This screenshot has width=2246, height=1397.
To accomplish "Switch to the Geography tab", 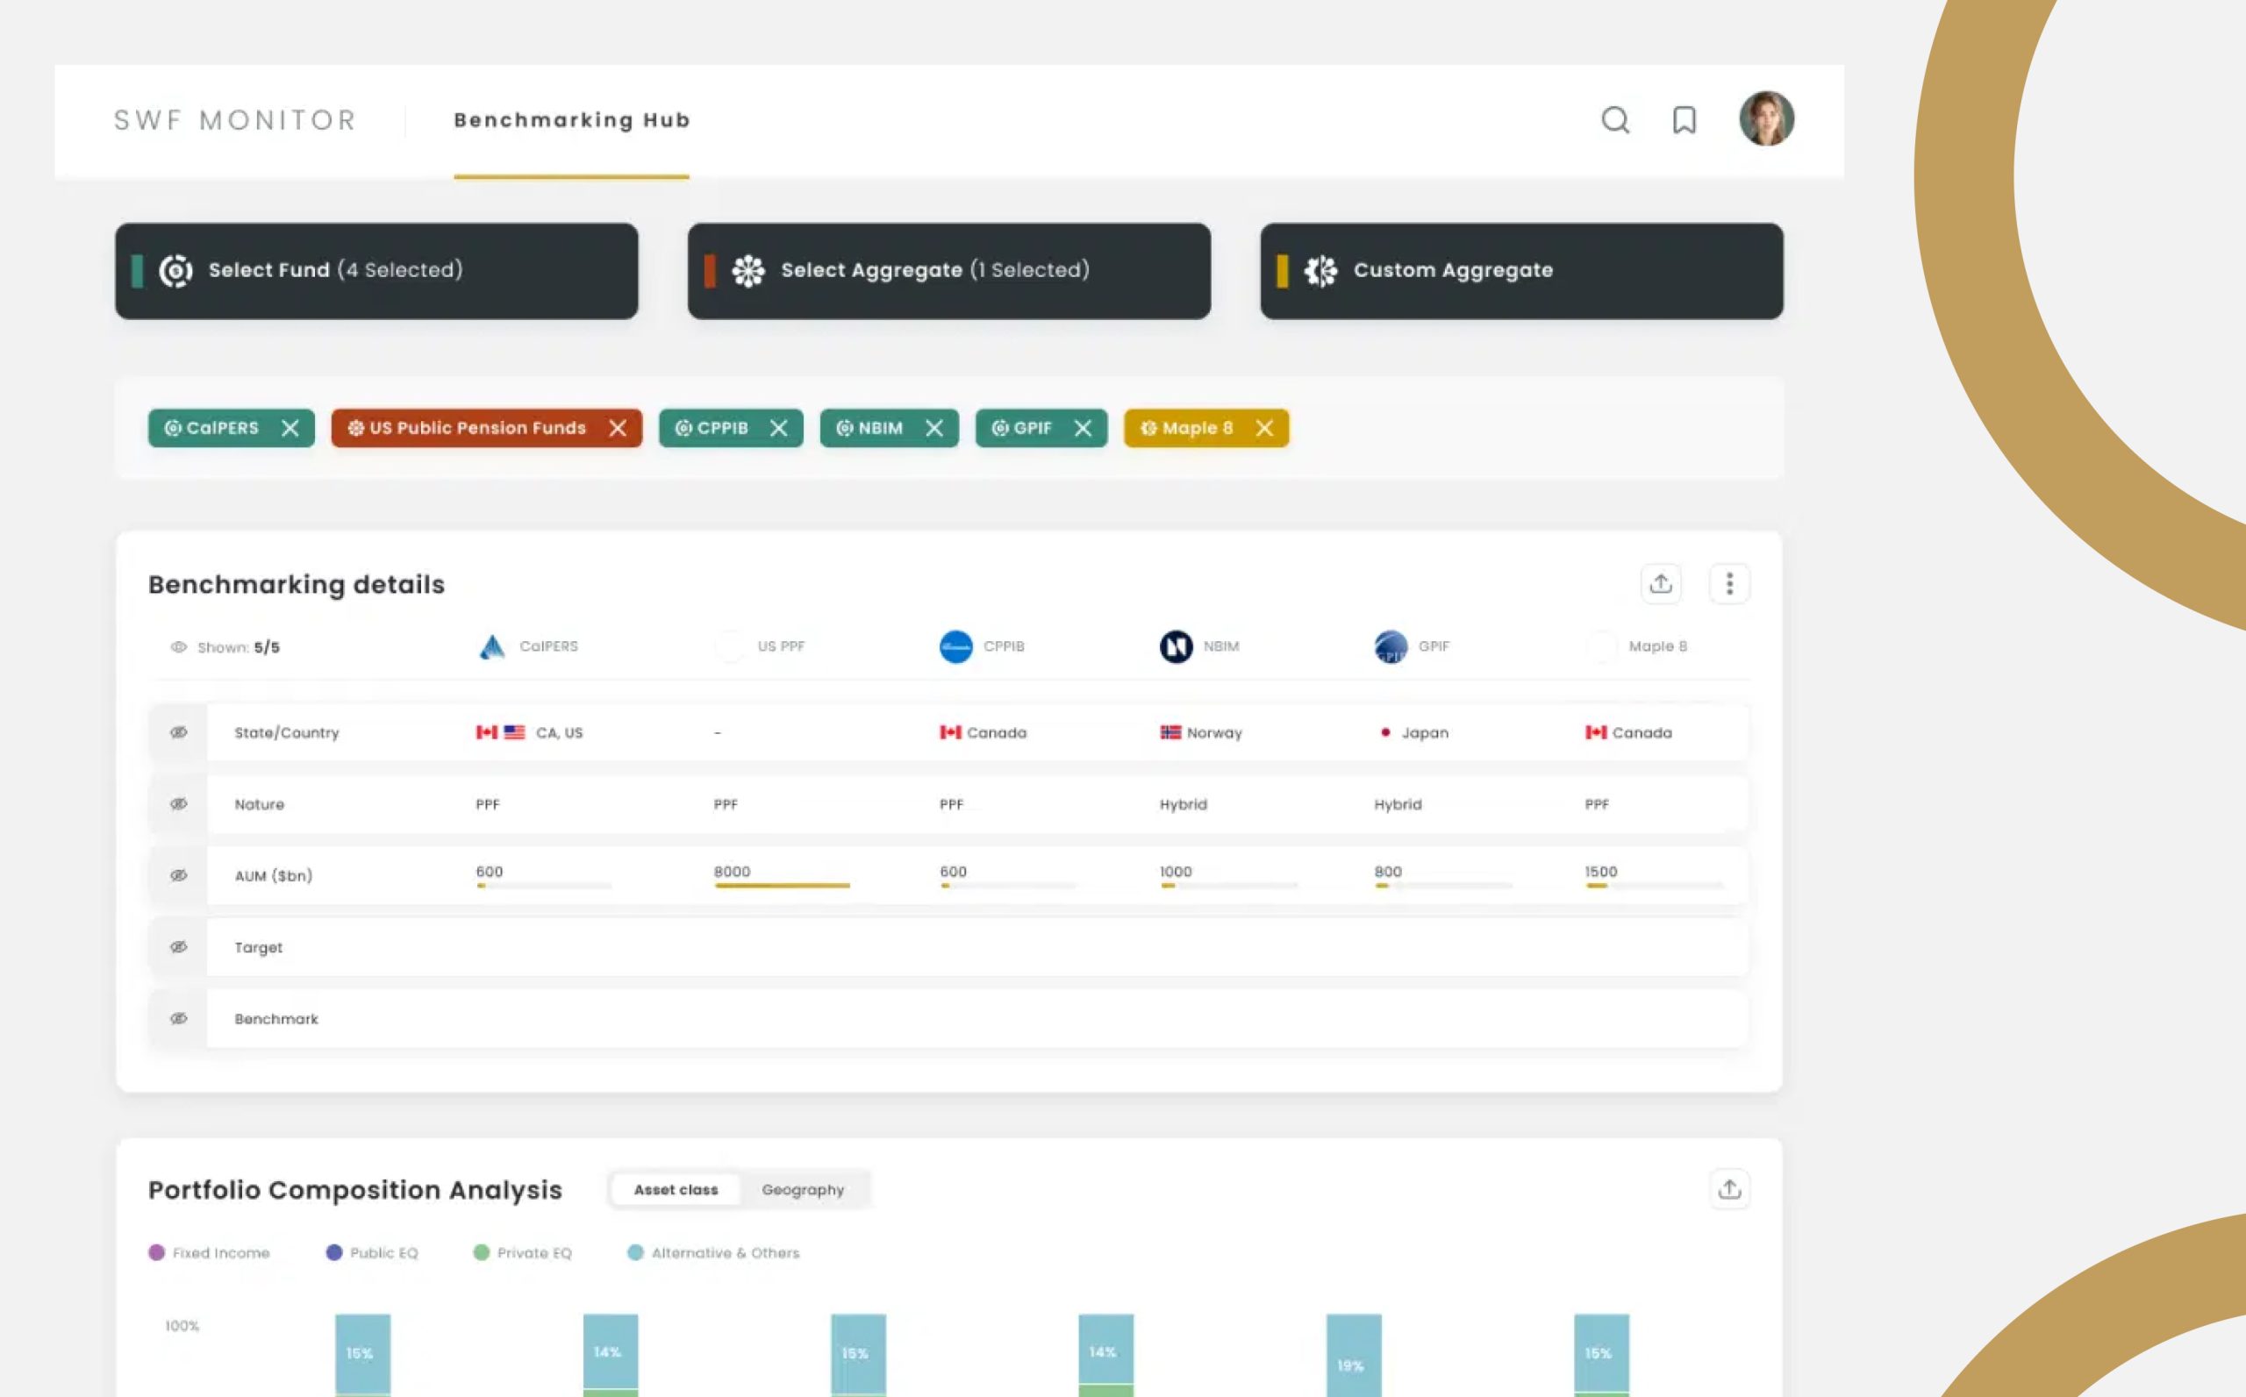I will [802, 1190].
